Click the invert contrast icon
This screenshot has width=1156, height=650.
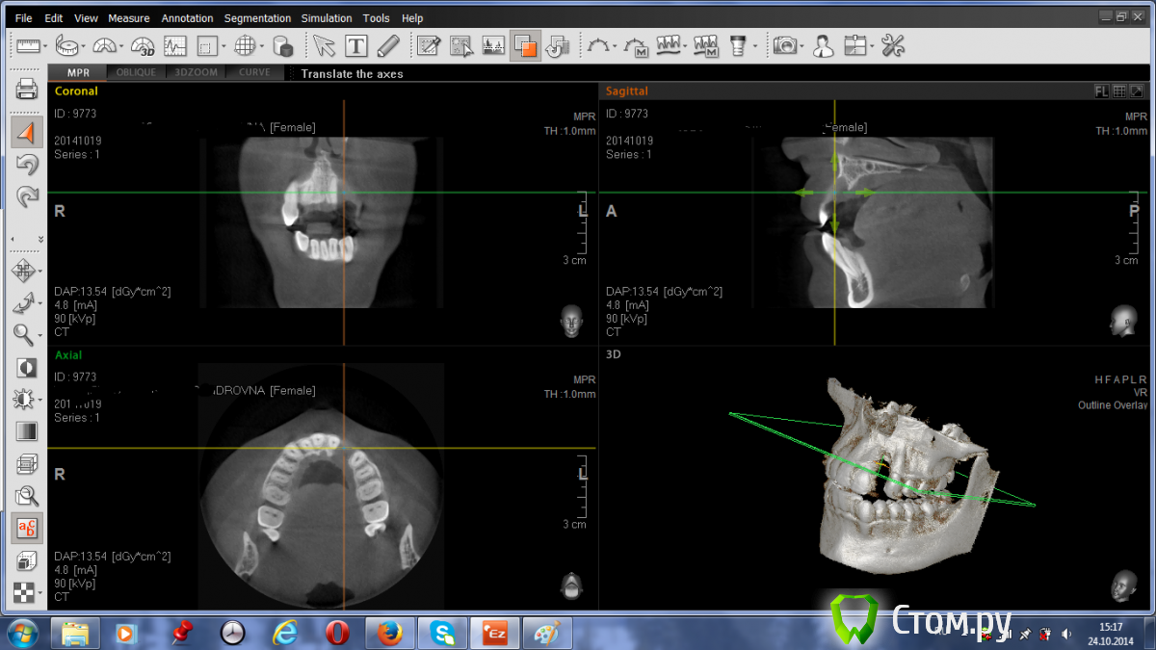click(x=27, y=367)
